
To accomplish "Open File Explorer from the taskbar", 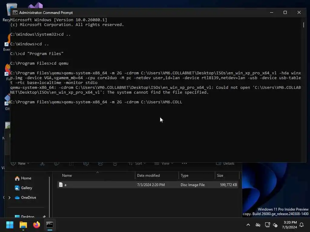I will click(x=23, y=225).
